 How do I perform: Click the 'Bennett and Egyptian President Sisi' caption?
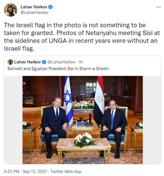tap(58, 69)
